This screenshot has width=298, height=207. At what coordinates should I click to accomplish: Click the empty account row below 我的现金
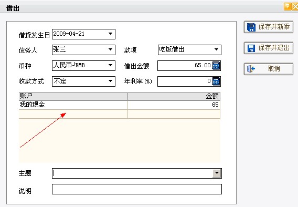[73, 114]
